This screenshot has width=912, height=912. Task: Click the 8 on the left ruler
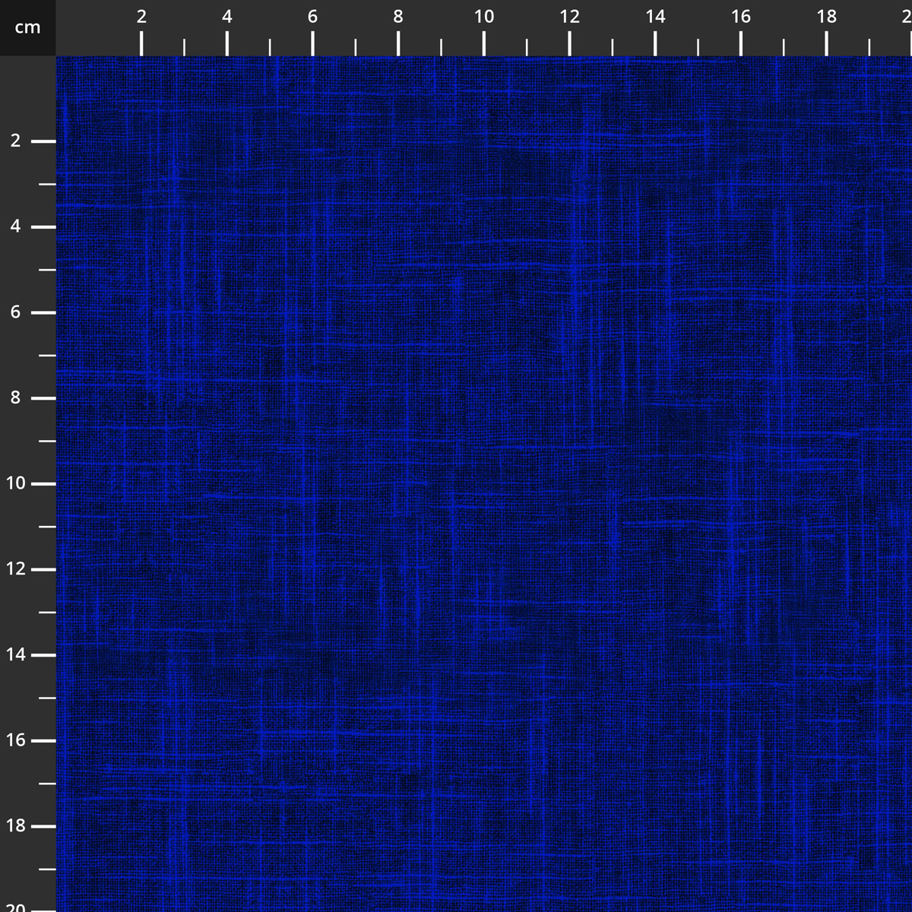click(x=15, y=398)
